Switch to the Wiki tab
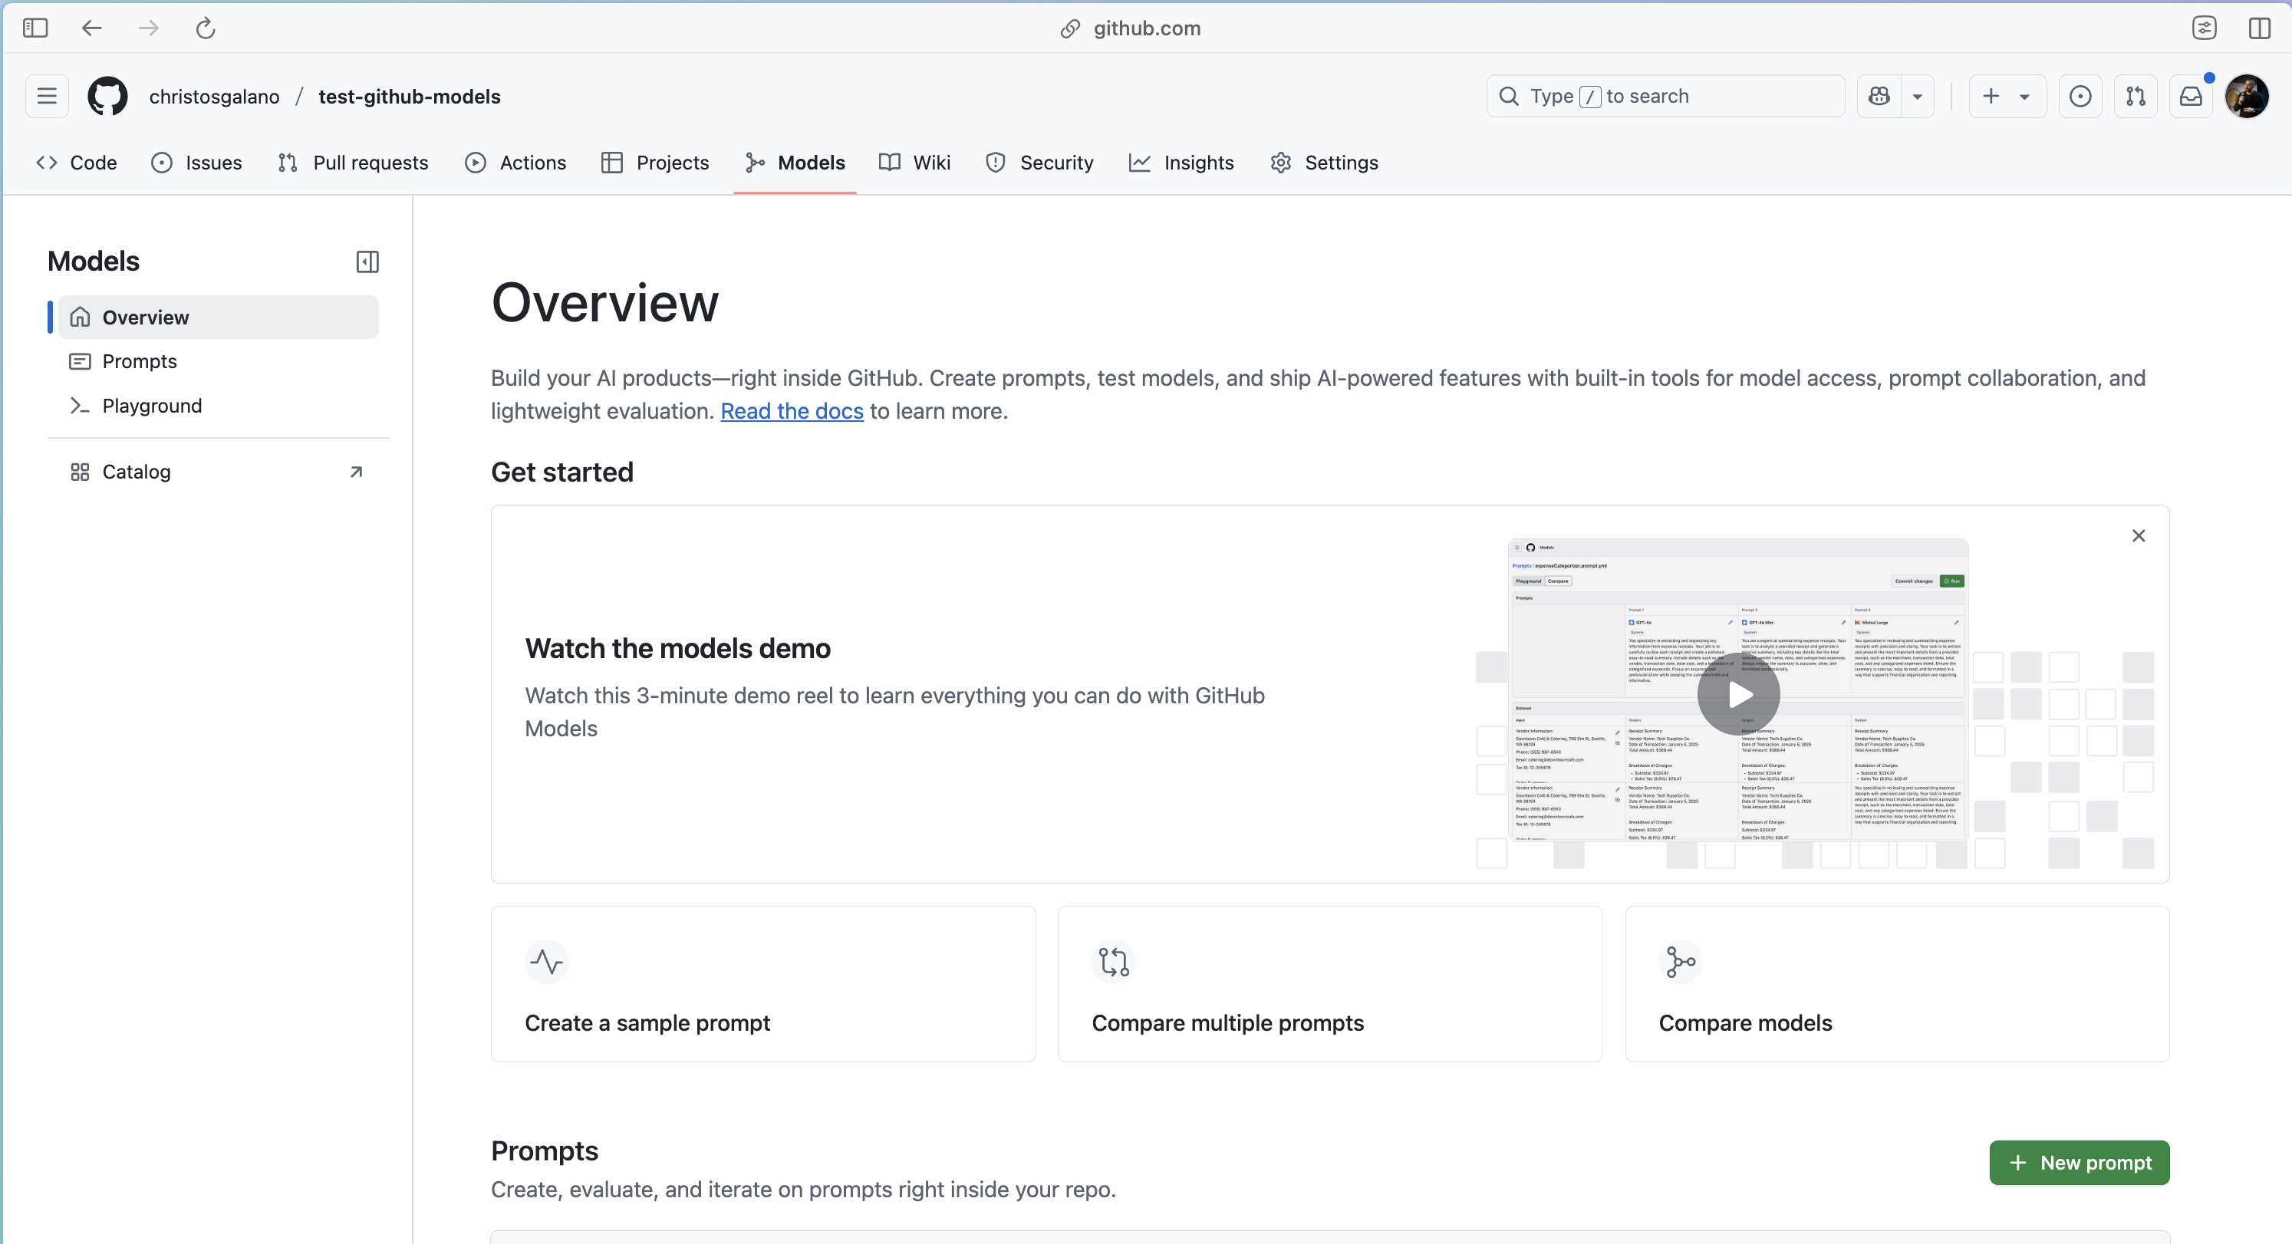2292x1244 pixels. click(914, 163)
